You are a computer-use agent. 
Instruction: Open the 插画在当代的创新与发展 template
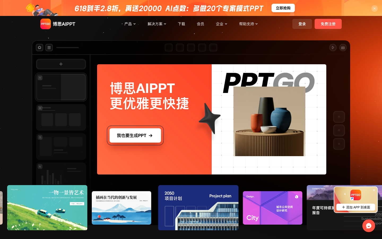pyautogui.click(x=121, y=208)
